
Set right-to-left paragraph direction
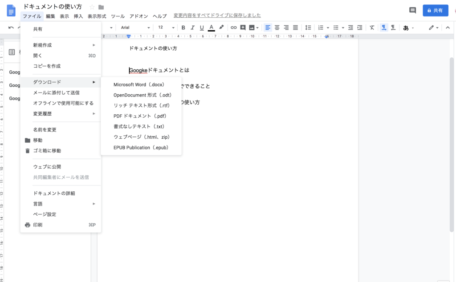[x=393, y=28]
